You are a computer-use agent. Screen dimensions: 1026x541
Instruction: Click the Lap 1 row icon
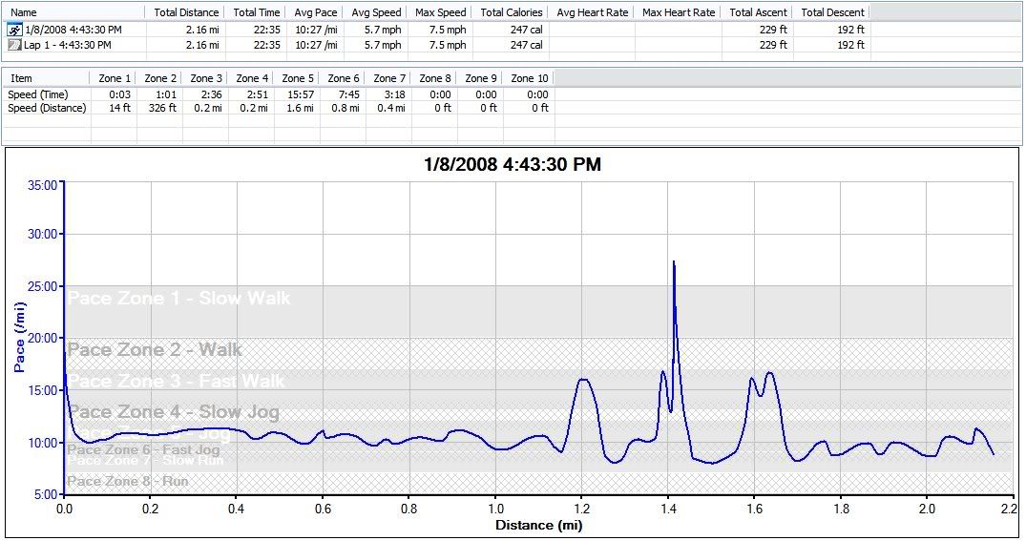(x=14, y=45)
